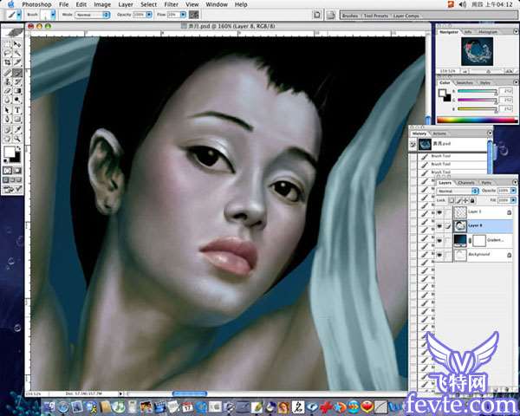Image resolution: width=520 pixels, height=416 pixels.
Task: Select the Gradient tool
Action: 17,90
